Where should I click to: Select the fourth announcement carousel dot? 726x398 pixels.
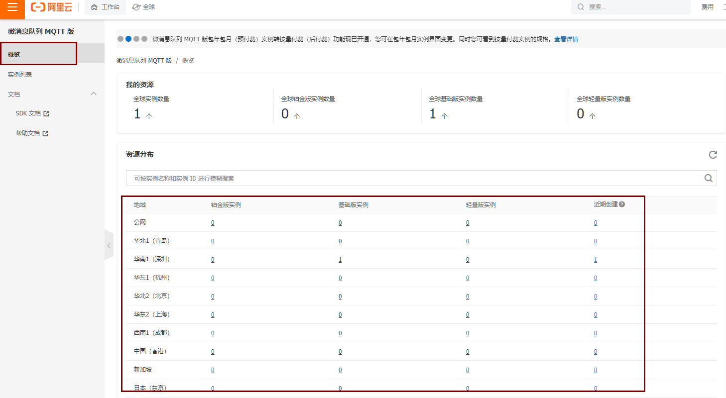(144, 39)
